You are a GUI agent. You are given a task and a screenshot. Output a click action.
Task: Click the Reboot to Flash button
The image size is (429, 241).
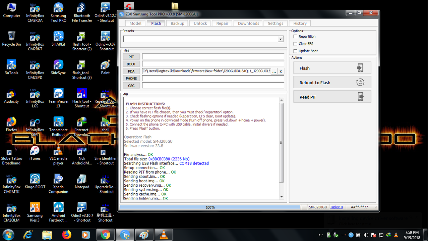point(332,82)
